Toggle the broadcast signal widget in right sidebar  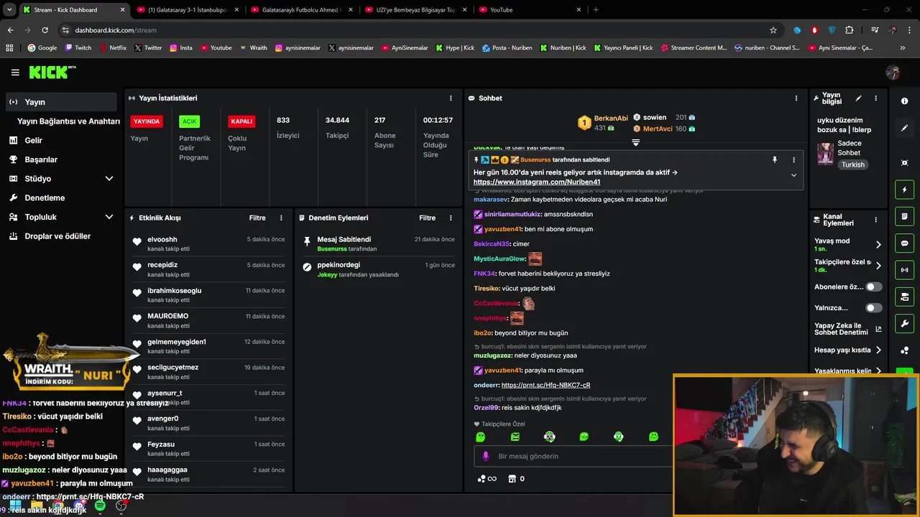(904, 270)
